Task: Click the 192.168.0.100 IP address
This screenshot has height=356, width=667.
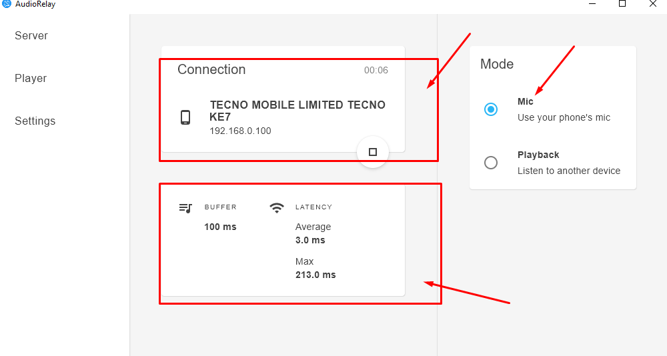Action: [240, 131]
